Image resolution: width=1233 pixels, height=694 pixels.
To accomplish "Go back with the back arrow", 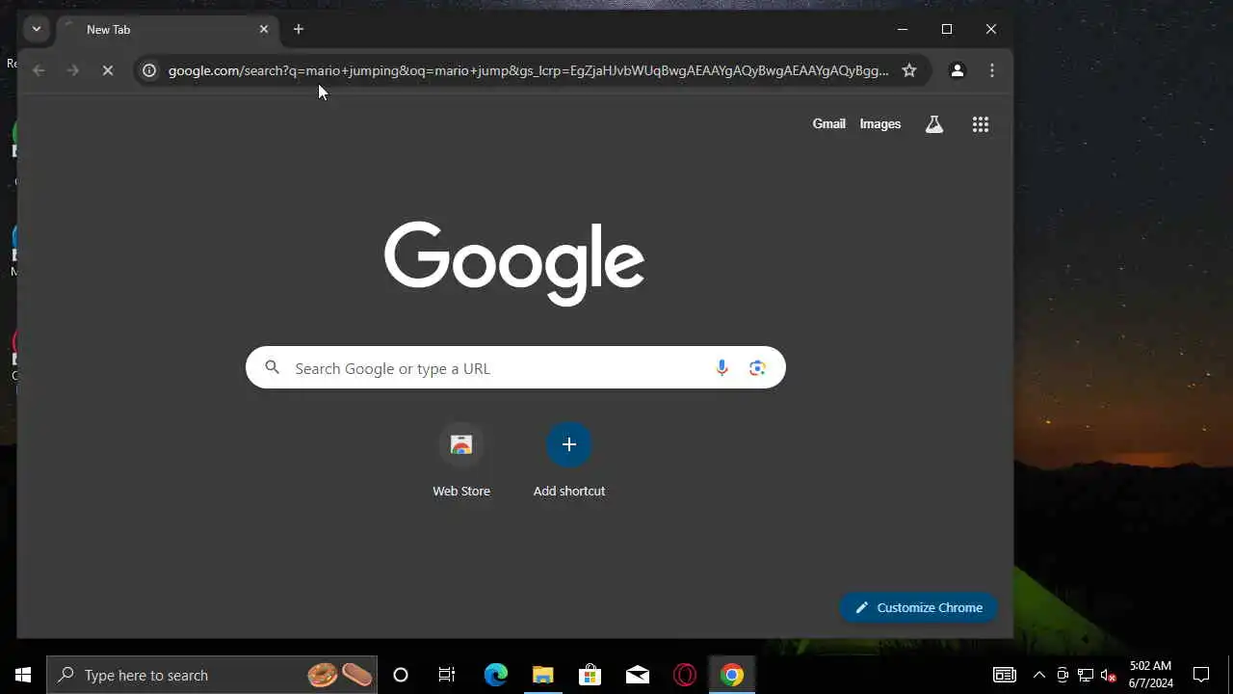I will [39, 70].
